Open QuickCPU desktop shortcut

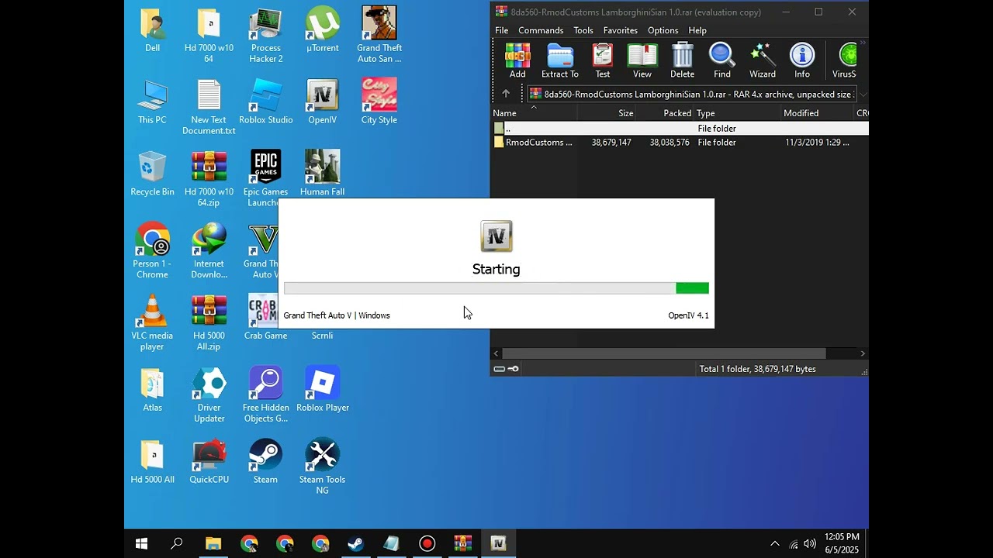(209, 463)
